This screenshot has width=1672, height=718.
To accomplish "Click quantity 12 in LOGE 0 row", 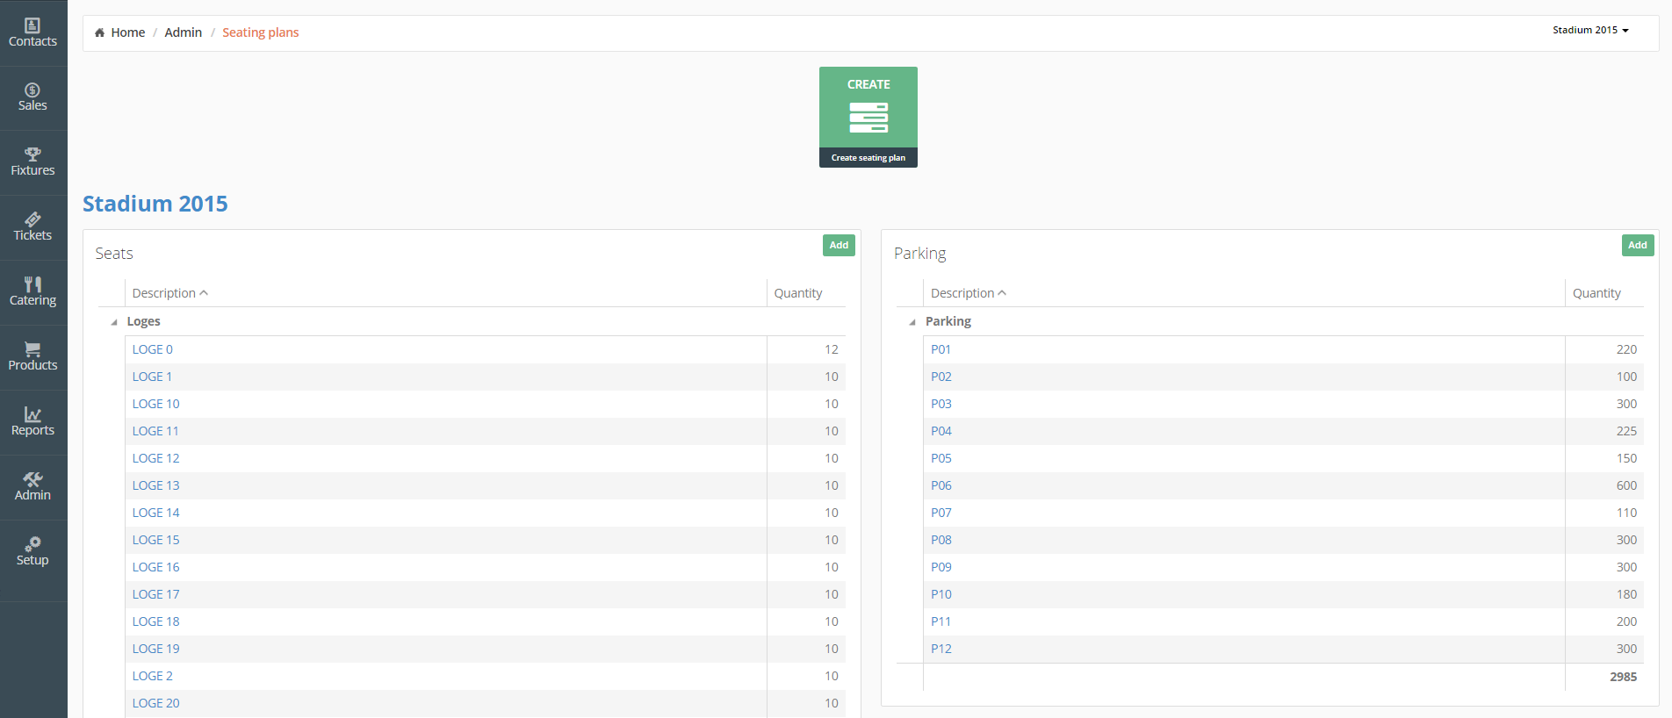I will point(831,349).
